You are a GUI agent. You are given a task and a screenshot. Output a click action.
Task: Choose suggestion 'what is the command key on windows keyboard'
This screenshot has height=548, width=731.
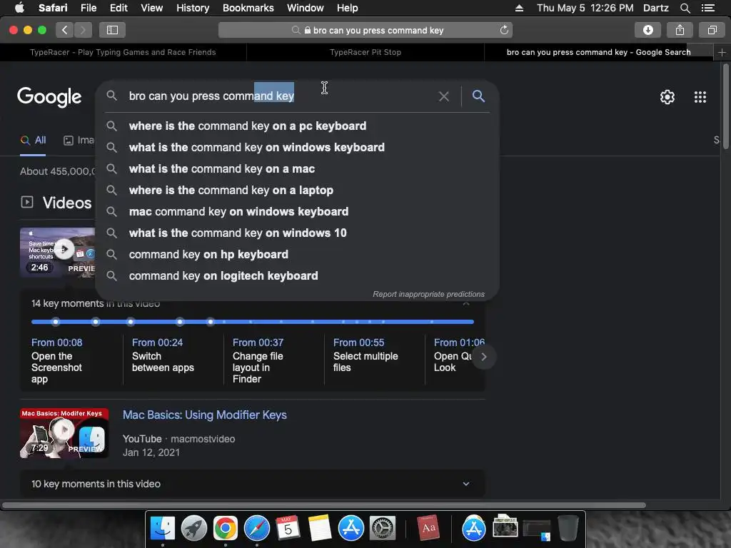point(297,147)
